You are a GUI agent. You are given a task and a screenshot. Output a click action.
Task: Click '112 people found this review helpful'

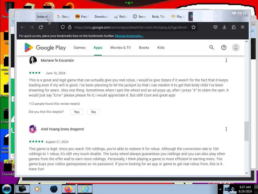coord(54,104)
